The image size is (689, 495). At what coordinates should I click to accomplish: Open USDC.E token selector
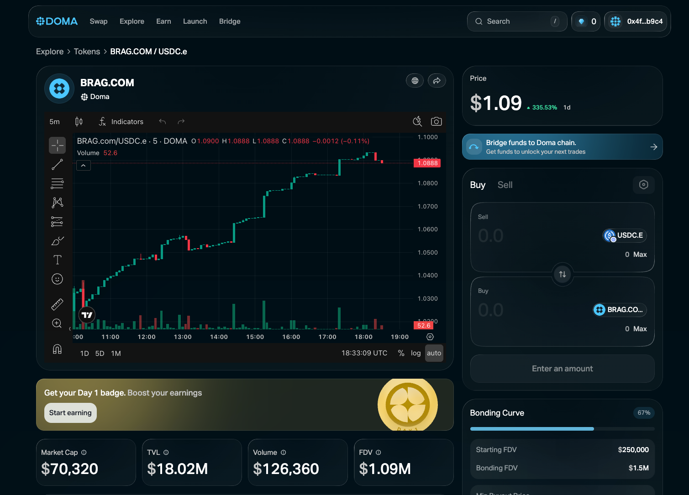click(624, 235)
